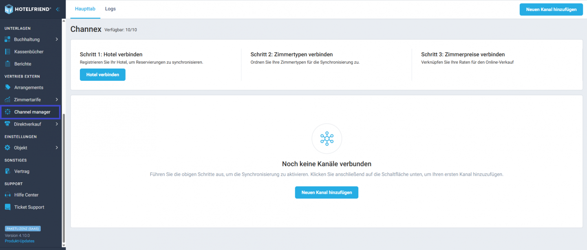
Task: Click the HOTELFRIEND brand name text
Action: tap(33, 9)
